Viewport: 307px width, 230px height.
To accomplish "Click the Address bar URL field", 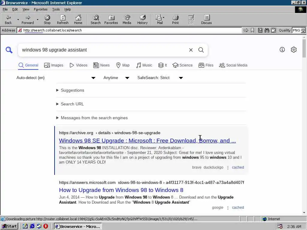I will [x=129, y=30].
